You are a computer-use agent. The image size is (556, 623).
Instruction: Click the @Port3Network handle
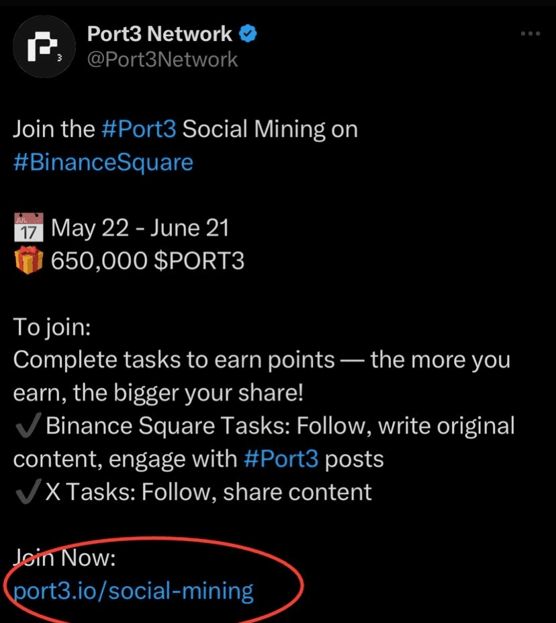[162, 60]
